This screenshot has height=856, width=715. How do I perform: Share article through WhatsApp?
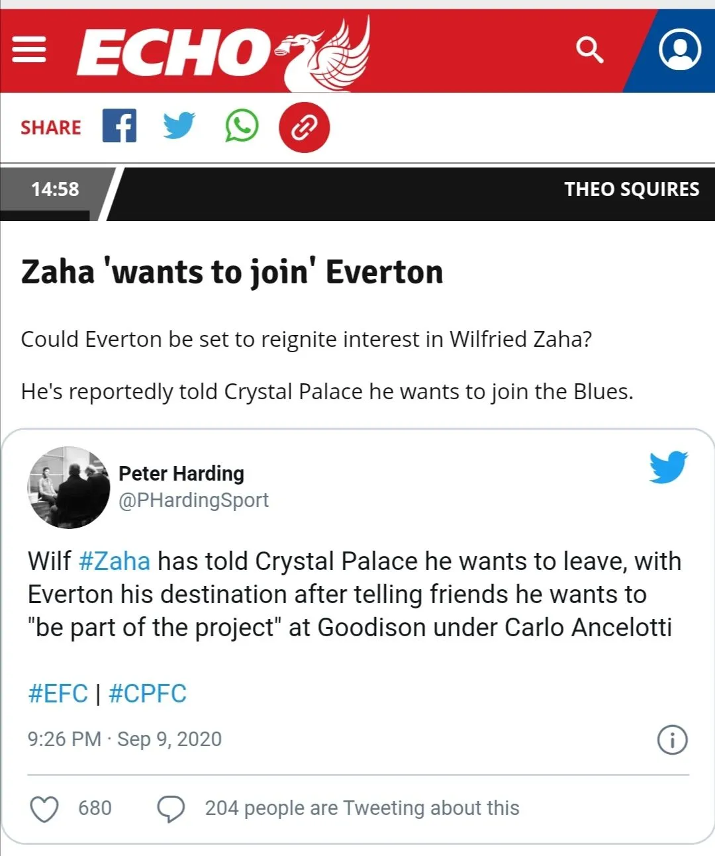tap(242, 126)
